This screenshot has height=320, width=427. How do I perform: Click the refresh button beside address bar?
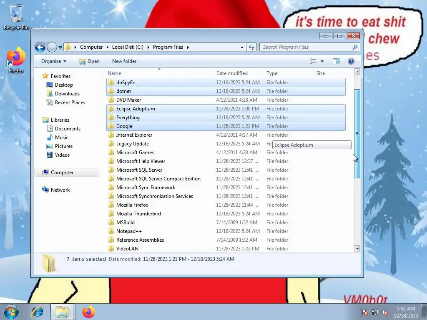251,47
